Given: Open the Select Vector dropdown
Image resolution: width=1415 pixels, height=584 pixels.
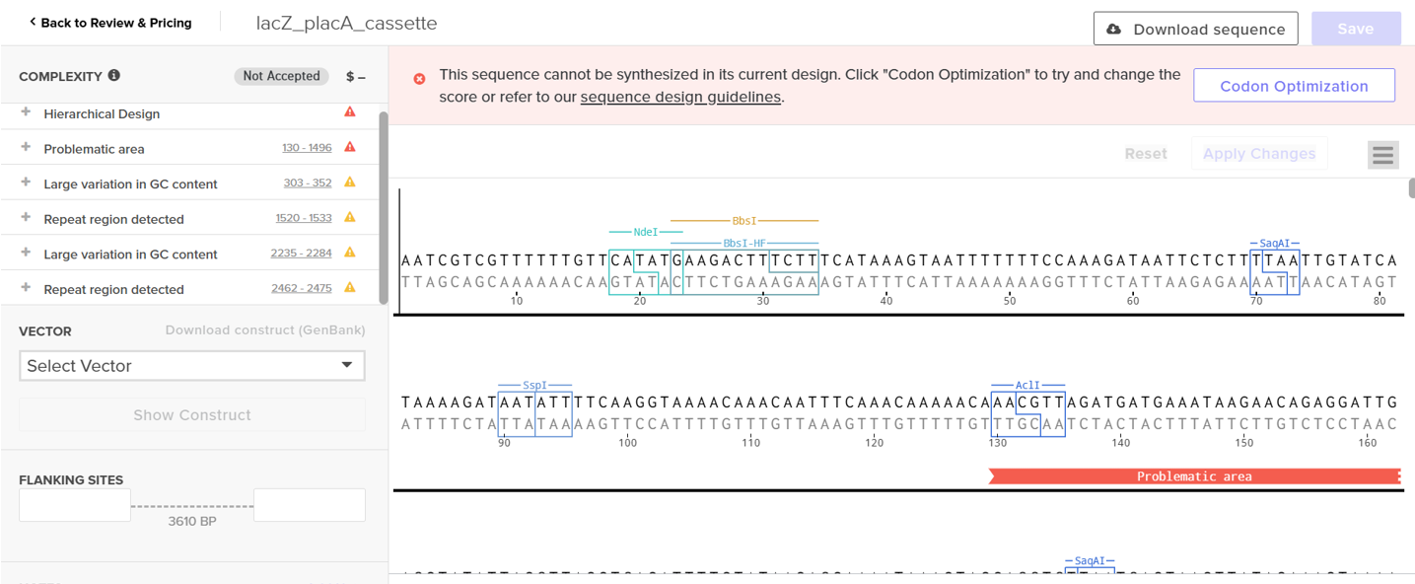Looking at the screenshot, I should [x=191, y=366].
